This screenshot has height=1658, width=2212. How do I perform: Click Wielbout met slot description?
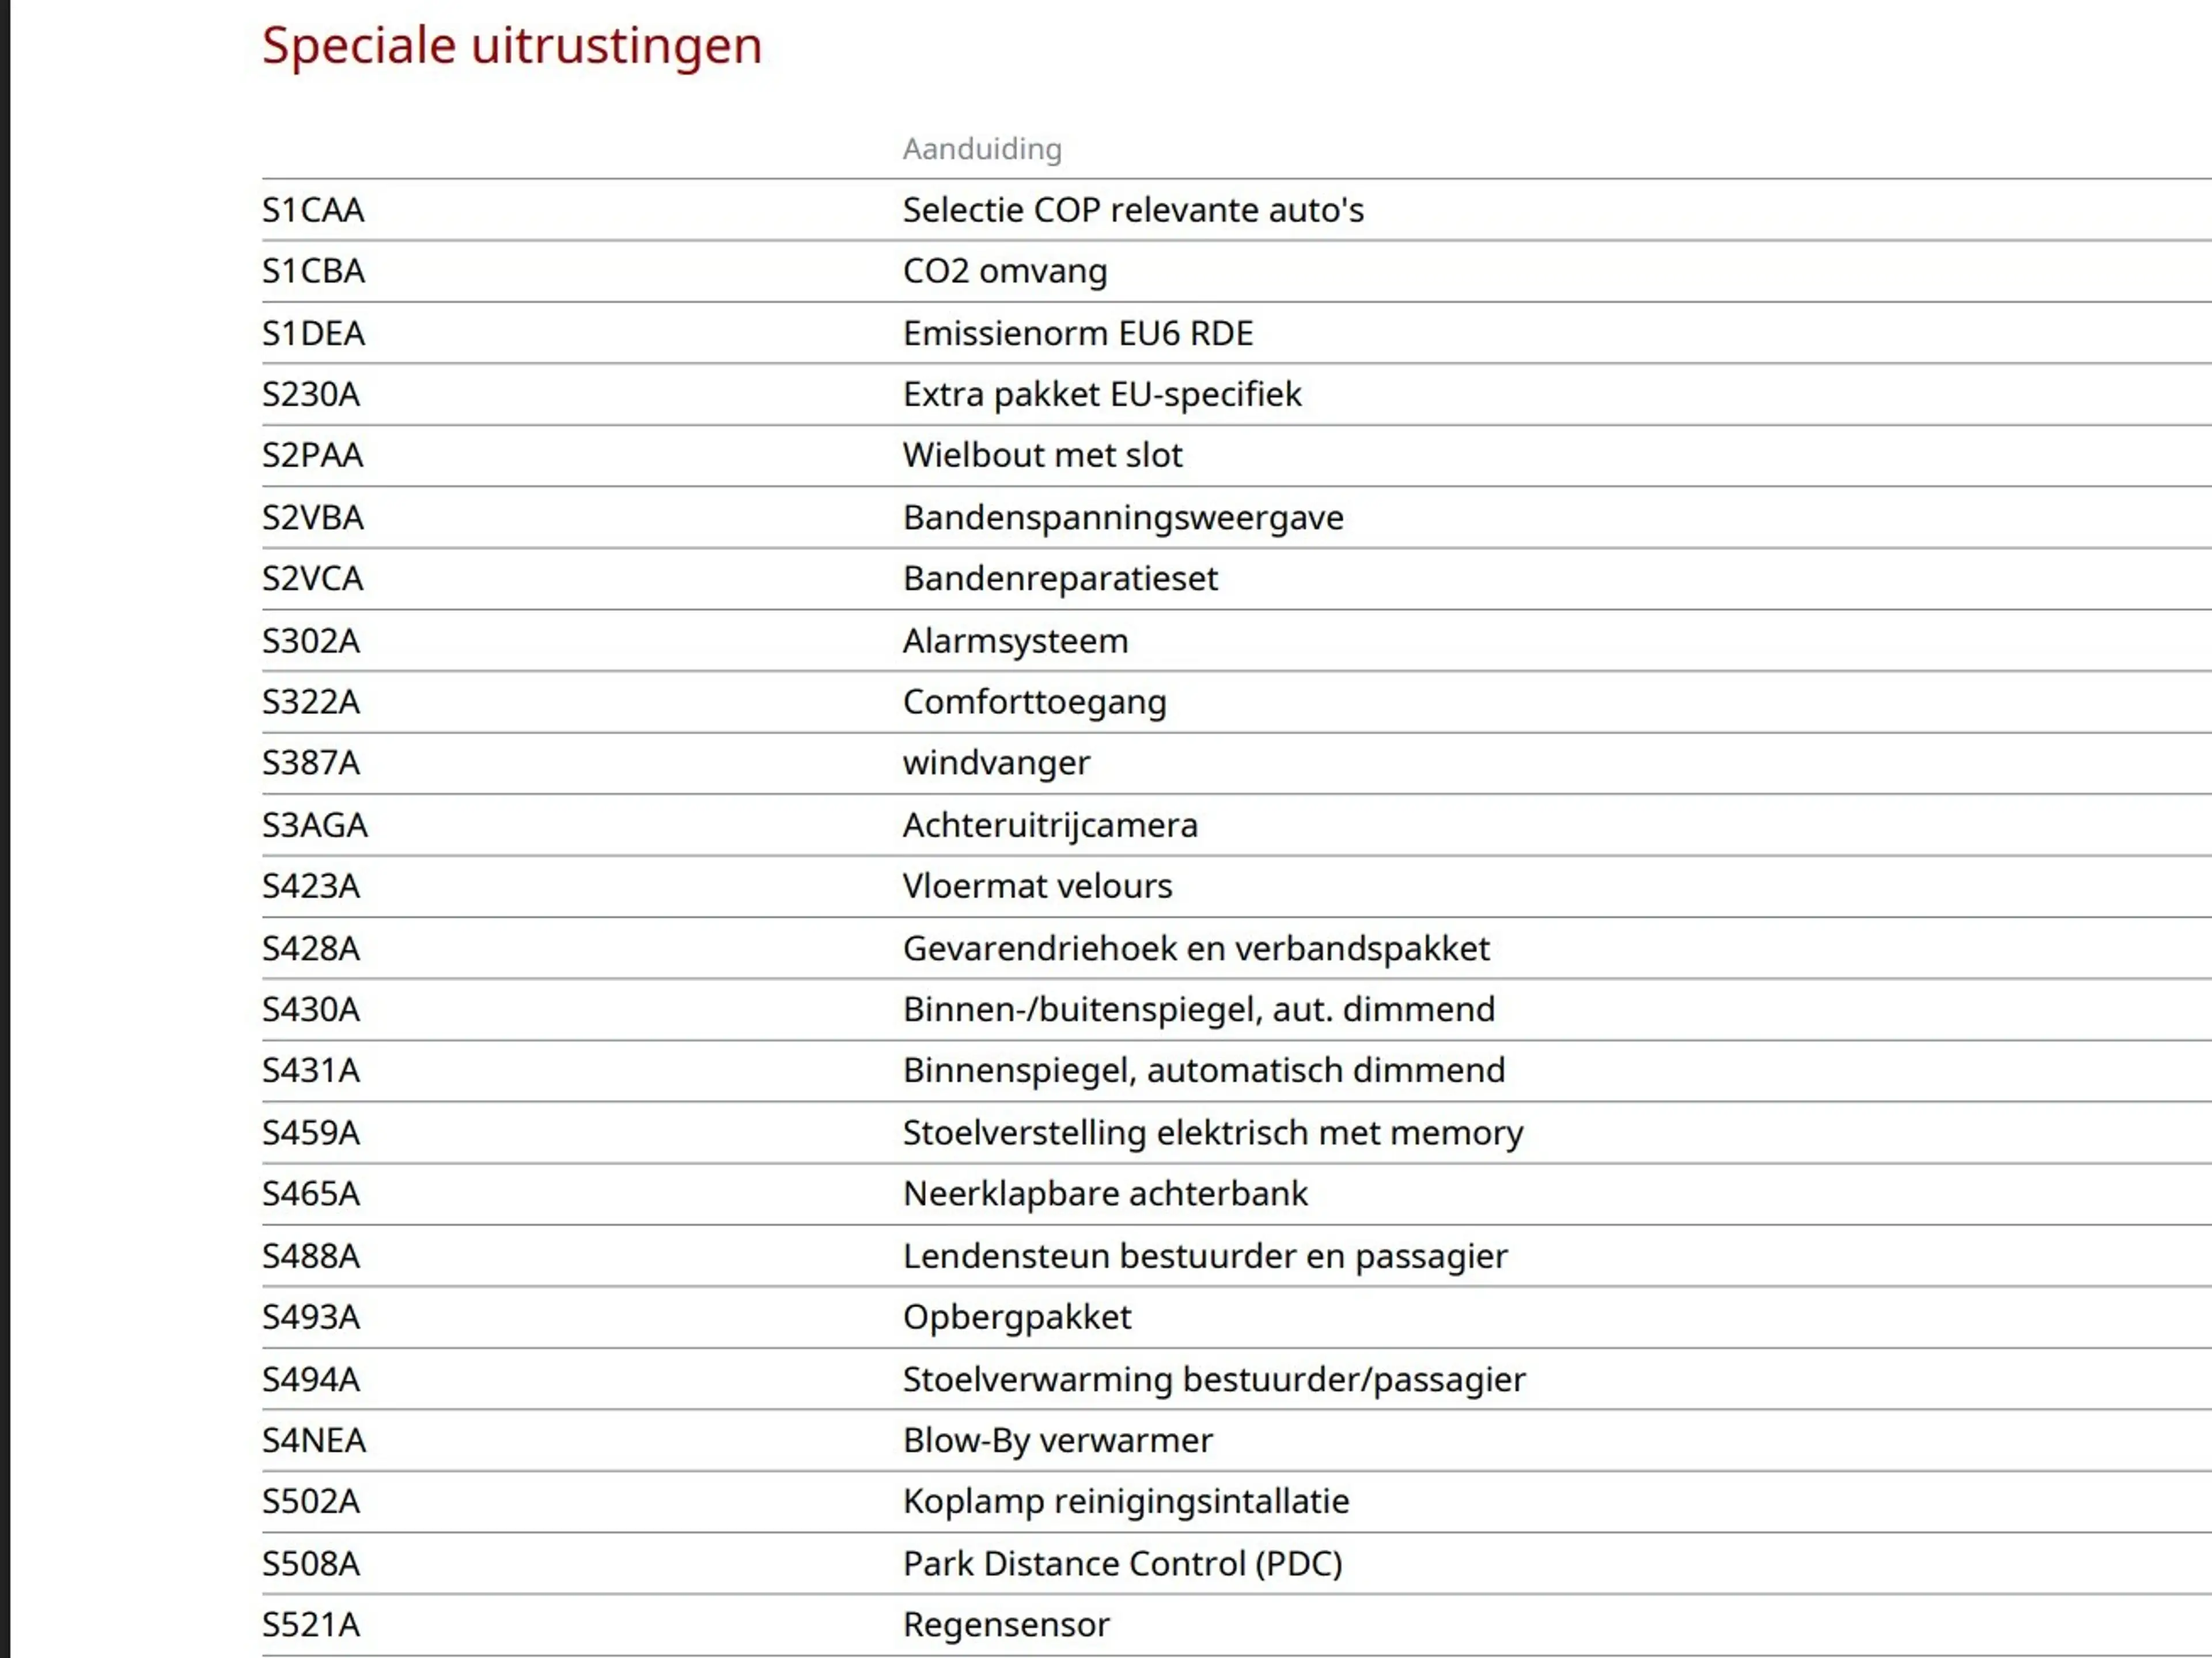[1042, 456]
